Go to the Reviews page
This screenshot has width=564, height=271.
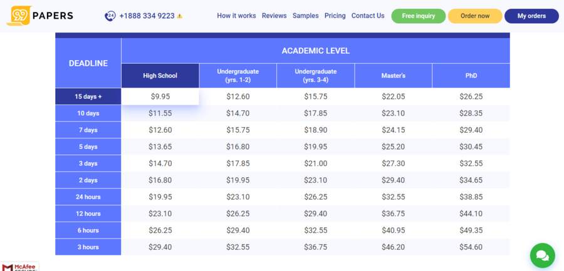pos(274,16)
